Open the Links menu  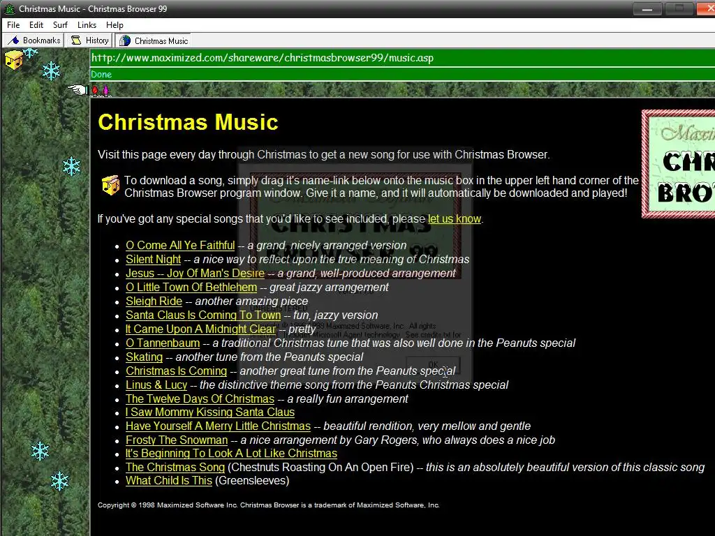click(87, 25)
